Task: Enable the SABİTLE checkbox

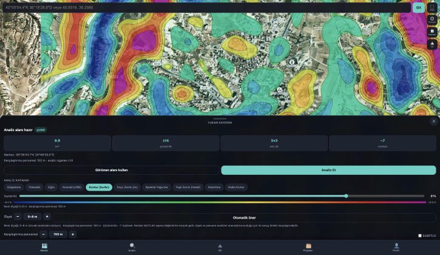Action: [x=420, y=236]
